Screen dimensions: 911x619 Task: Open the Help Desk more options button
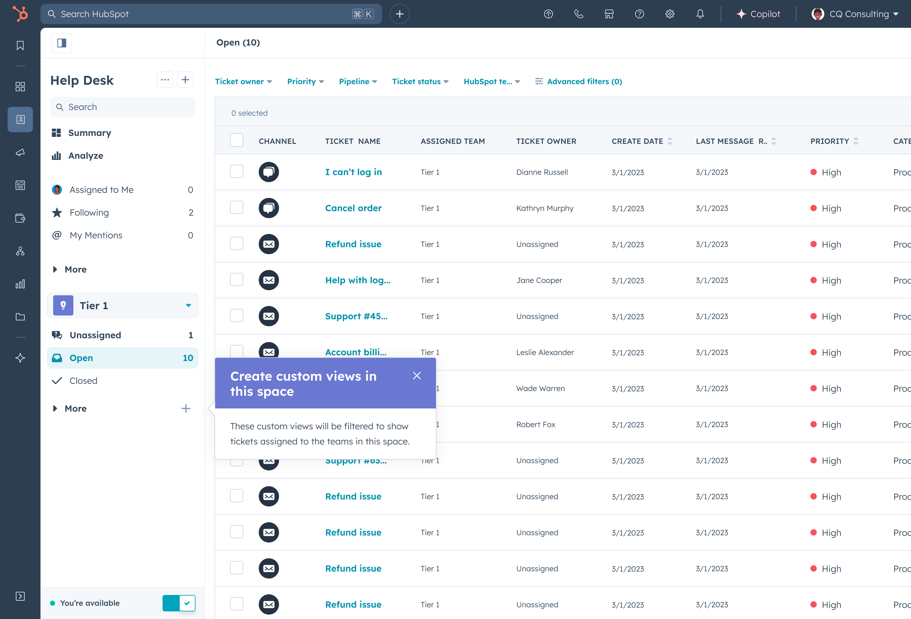point(165,80)
